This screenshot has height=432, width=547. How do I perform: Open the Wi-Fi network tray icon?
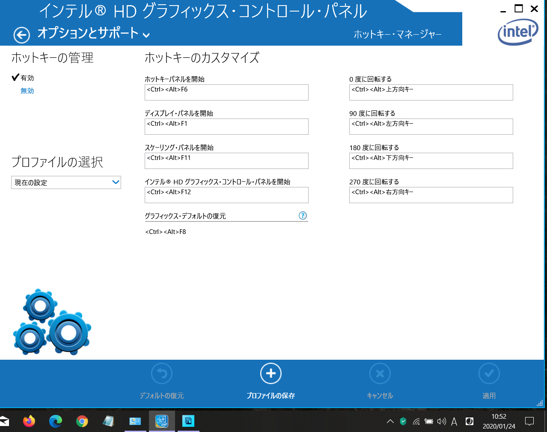point(416,422)
